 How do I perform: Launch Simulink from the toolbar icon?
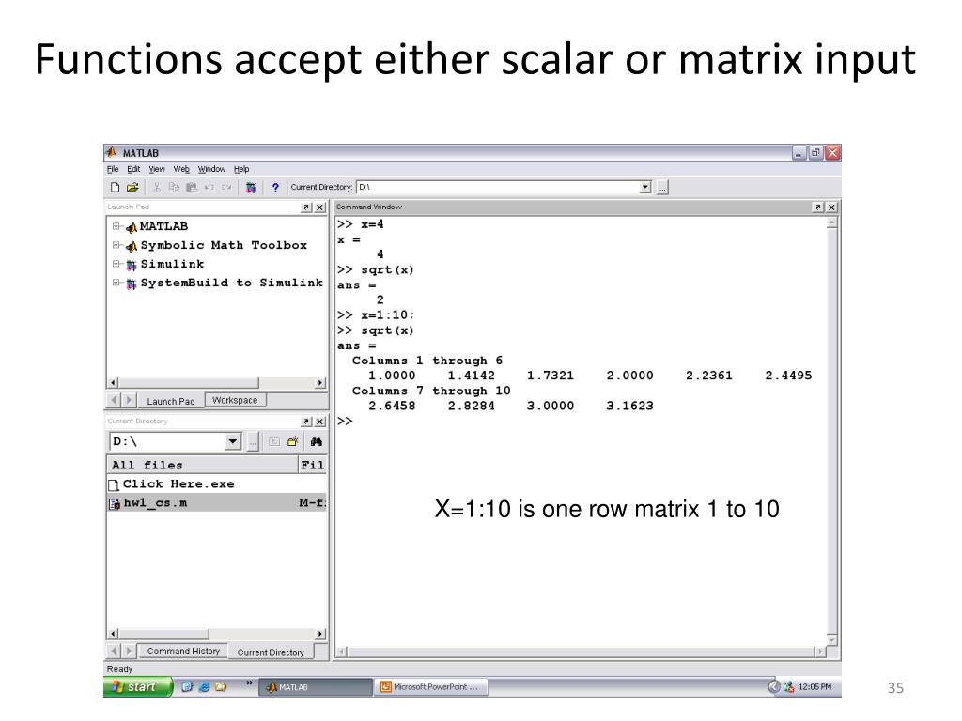coord(250,188)
